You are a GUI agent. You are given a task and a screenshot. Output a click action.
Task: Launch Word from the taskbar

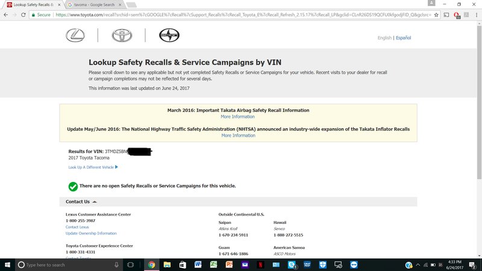(198, 265)
